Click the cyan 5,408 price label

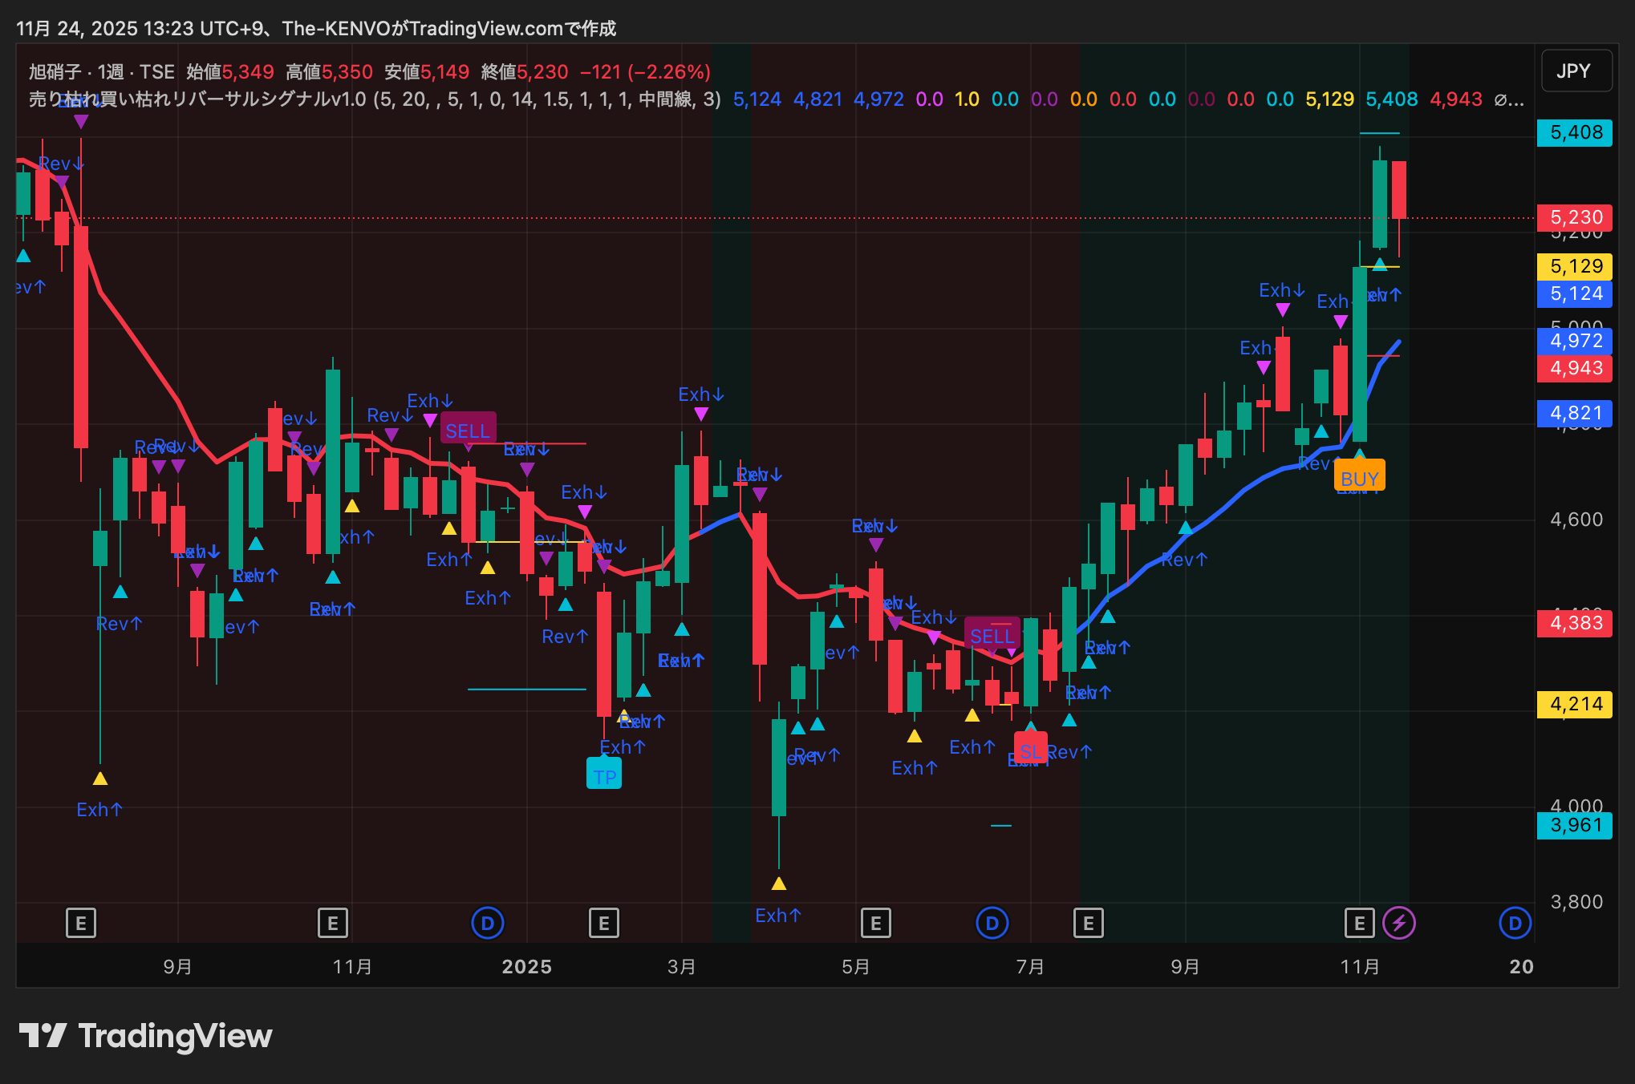[1574, 132]
